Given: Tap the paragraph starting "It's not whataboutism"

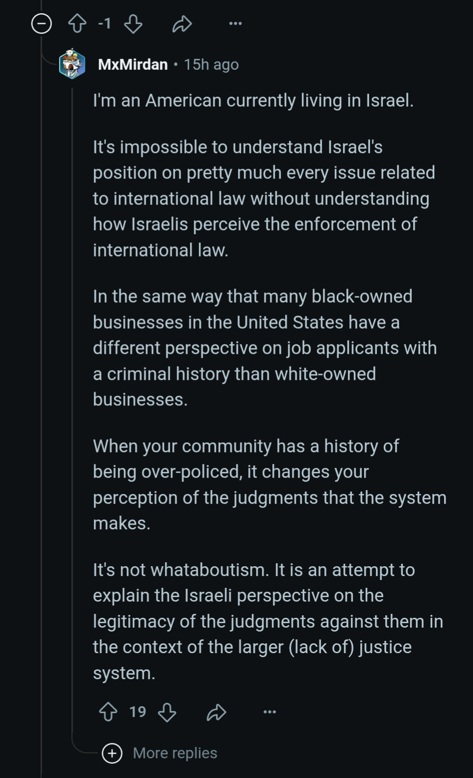Looking at the screenshot, I should (x=268, y=621).
